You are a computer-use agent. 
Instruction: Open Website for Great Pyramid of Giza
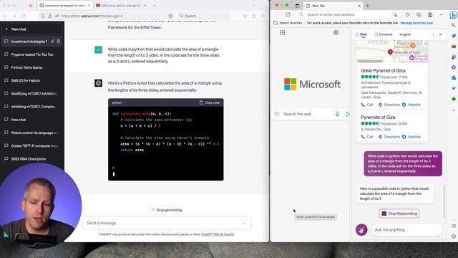(411, 105)
